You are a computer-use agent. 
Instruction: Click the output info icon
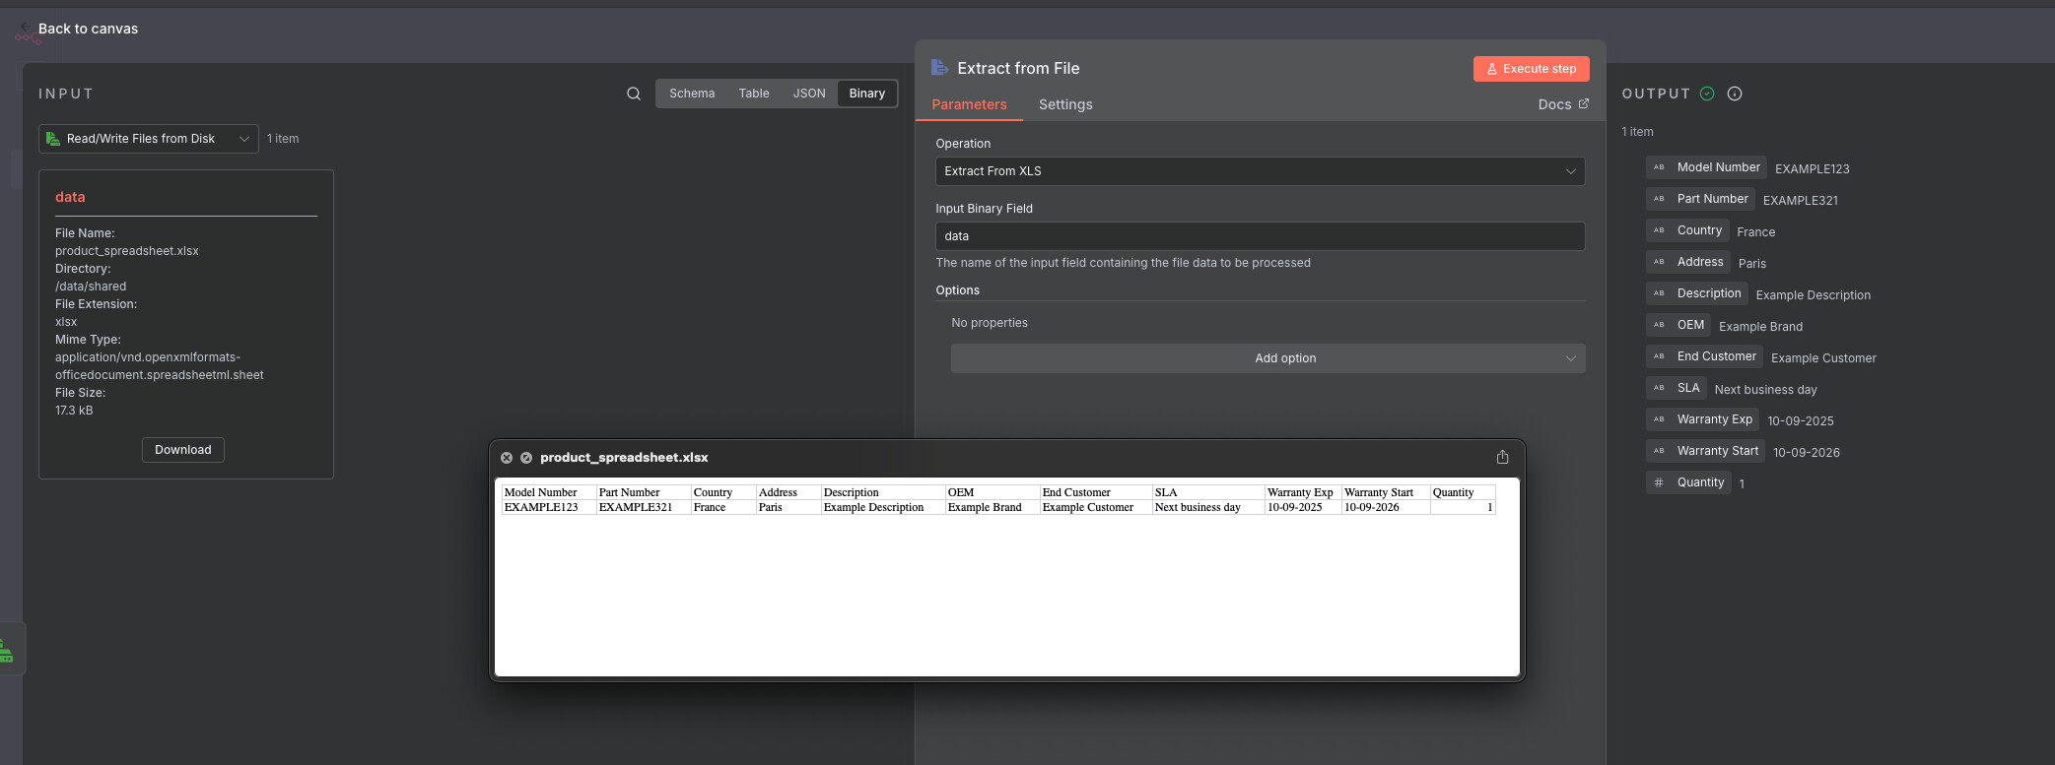[1735, 94]
